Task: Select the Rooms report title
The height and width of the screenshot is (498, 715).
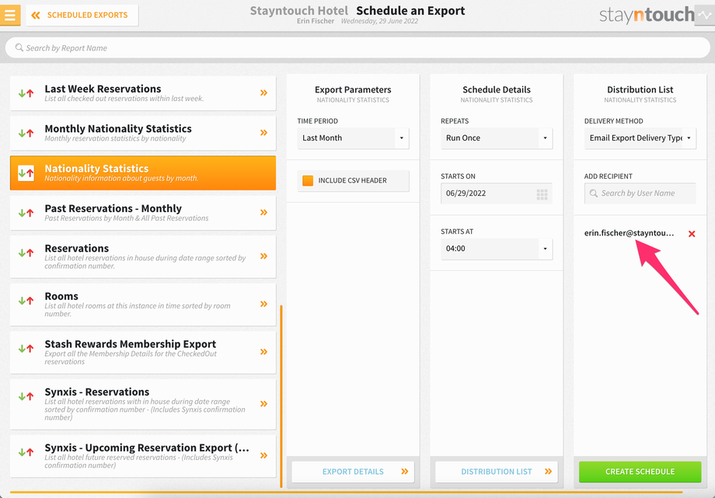Action: 61,296
